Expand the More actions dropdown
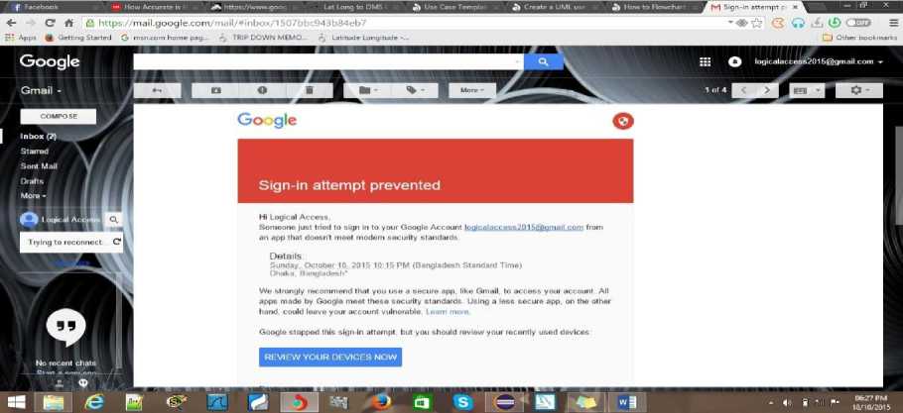 [x=472, y=90]
